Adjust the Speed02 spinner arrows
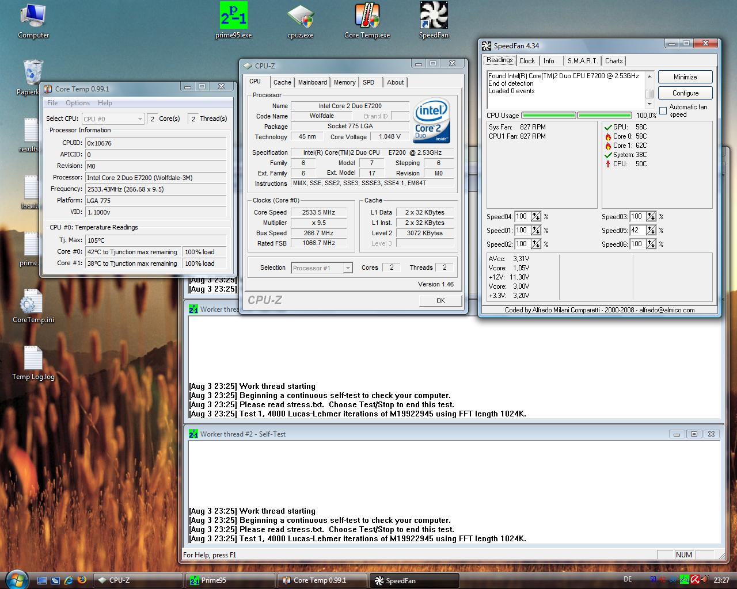This screenshot has width=737, height=589. pyautogui.click(x=536, y=244)
